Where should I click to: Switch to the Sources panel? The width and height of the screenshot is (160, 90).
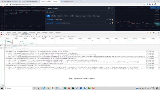(x=20, y=32)
